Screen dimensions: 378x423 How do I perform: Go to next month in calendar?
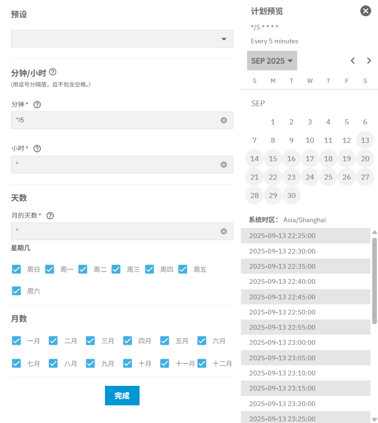(369, 61)
